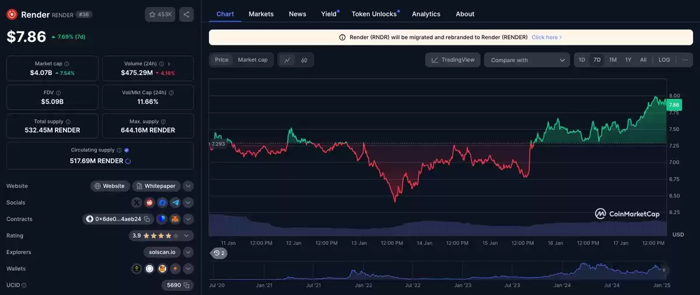Expand more Explorers next to solscan.io
The image size is (700, 295).
click(x=187, y=252)
